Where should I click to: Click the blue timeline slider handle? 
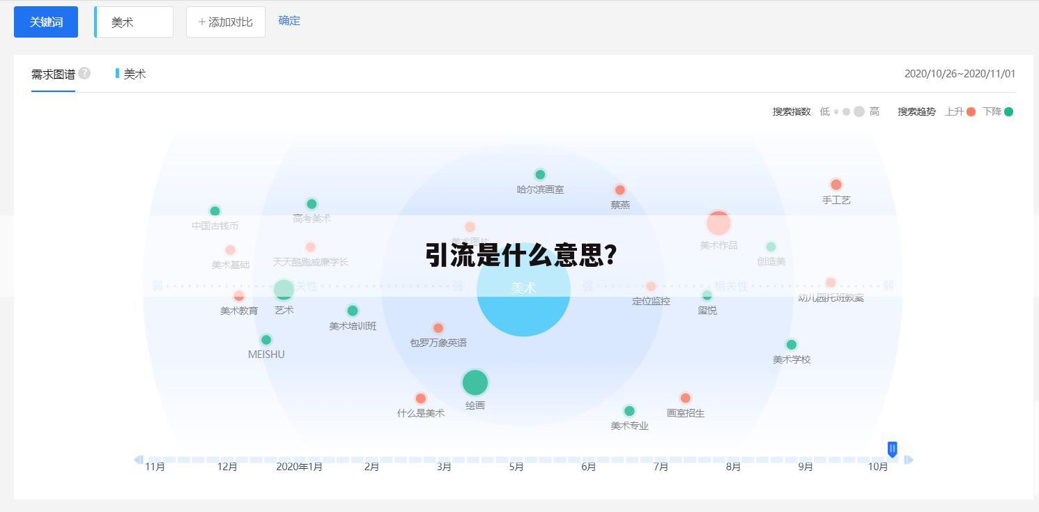point(892,449)
